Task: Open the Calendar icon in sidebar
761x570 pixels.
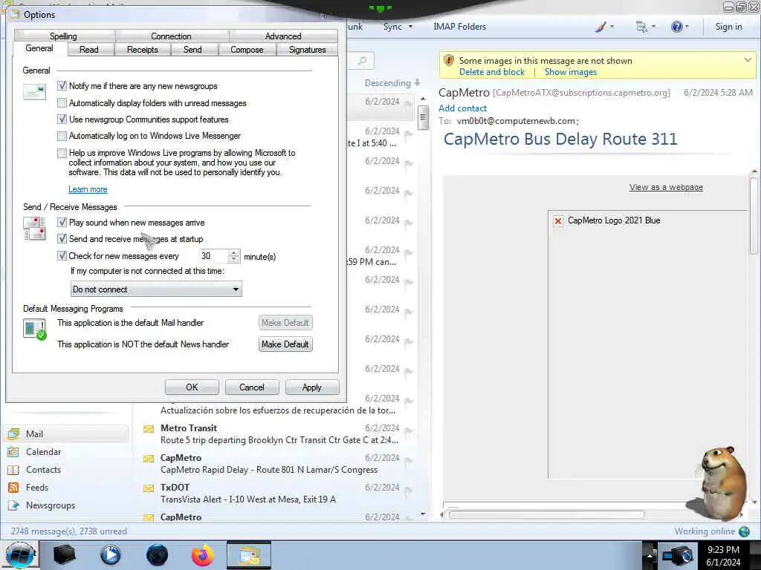Action: click(x=13, y=452)
